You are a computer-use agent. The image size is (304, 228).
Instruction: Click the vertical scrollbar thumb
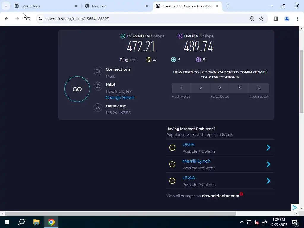[301, 81]
